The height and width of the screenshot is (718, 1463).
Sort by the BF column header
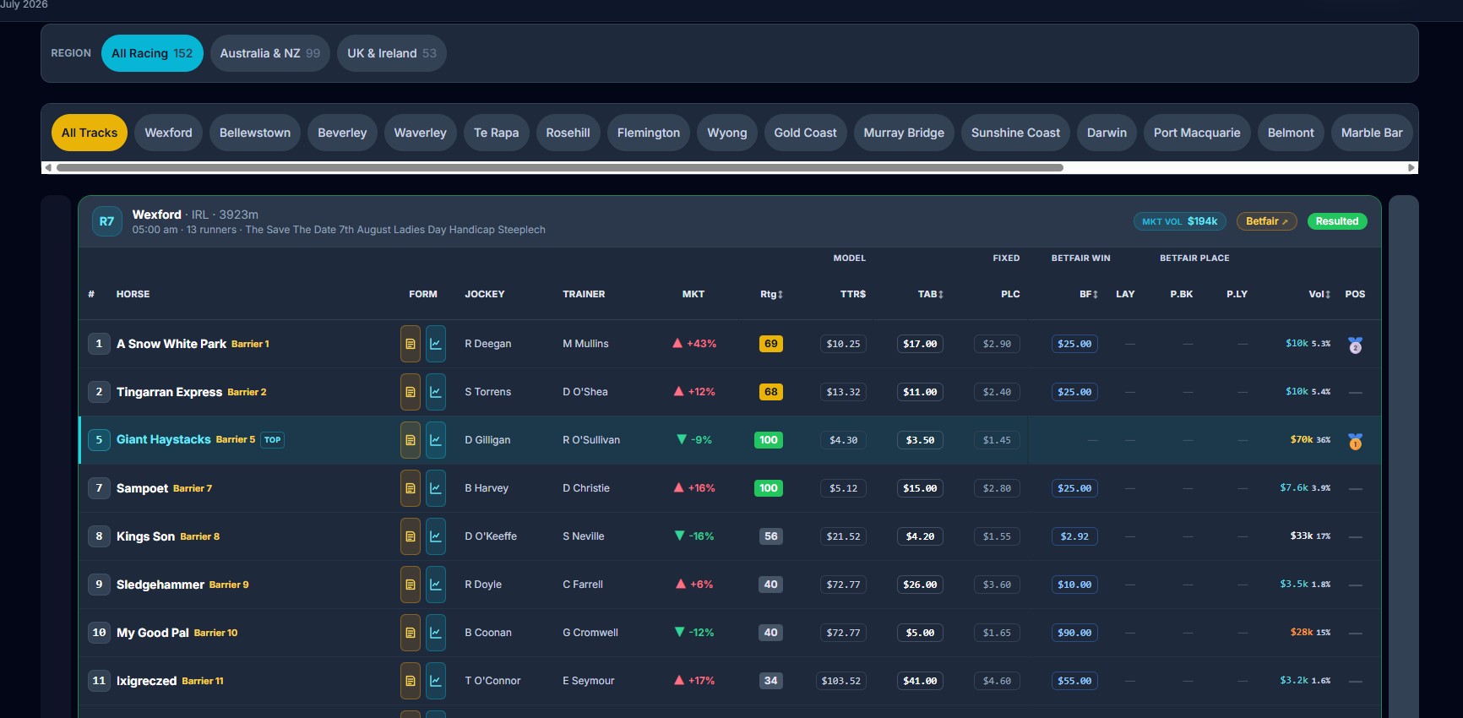(x=1089, y=294)
